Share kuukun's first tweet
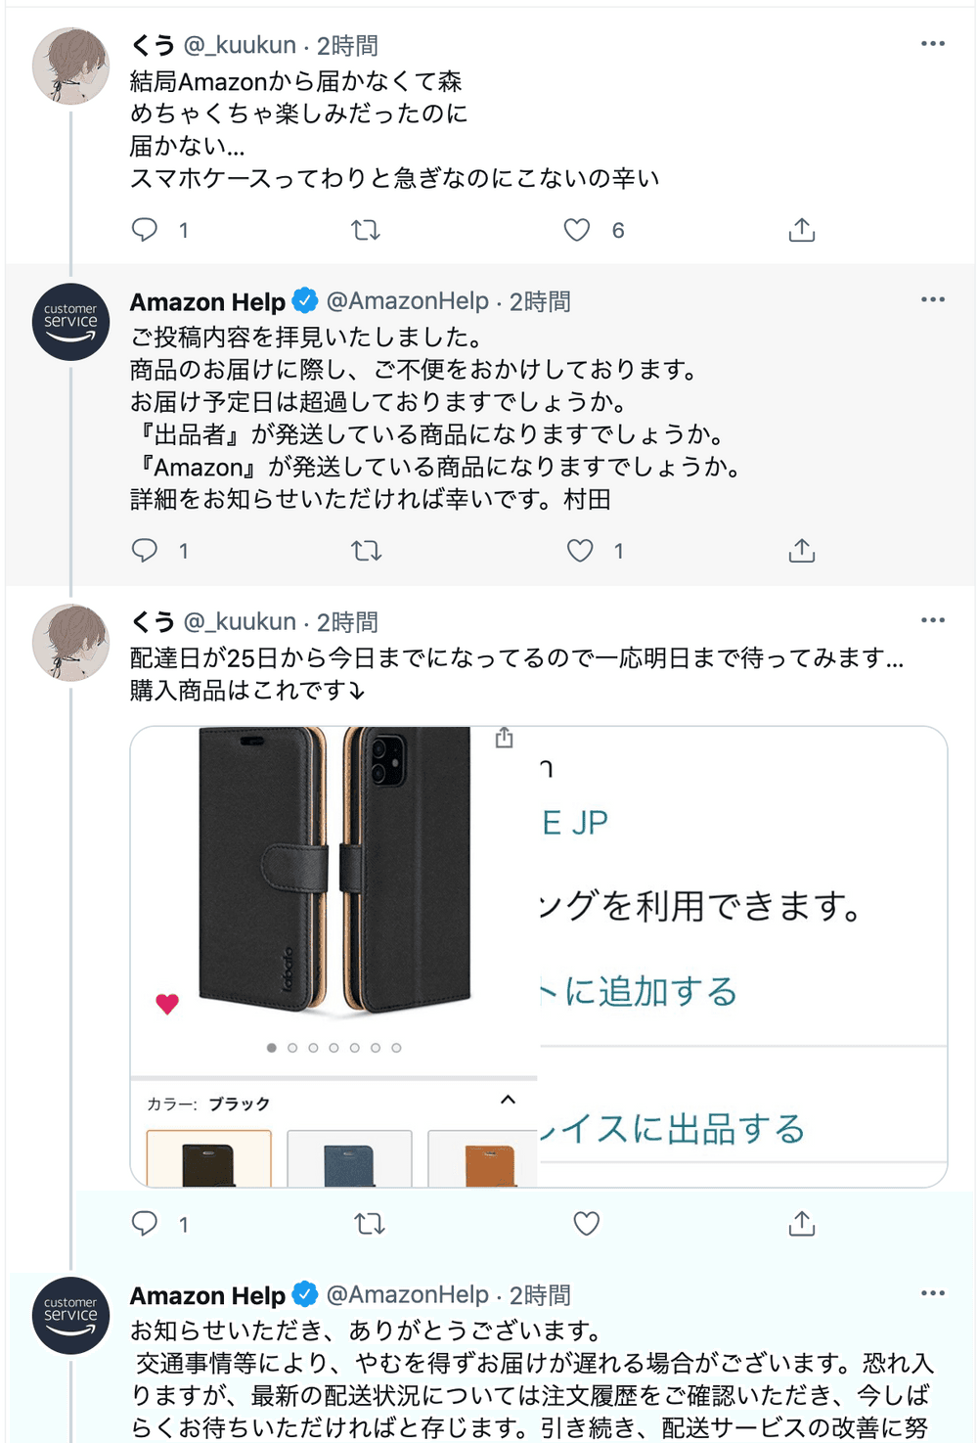This screenshot has width=978, height=1443. pos(801,230)
